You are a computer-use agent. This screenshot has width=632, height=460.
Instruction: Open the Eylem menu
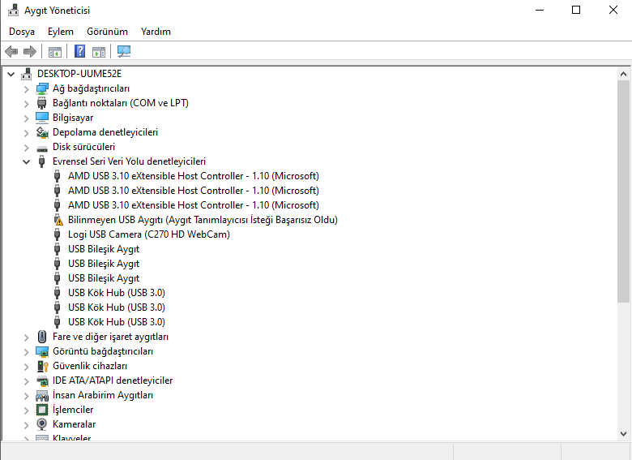tap(61, 32)
